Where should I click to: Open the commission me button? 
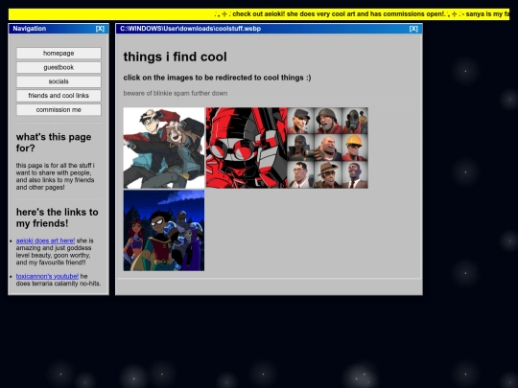click(x=59, y=110)
